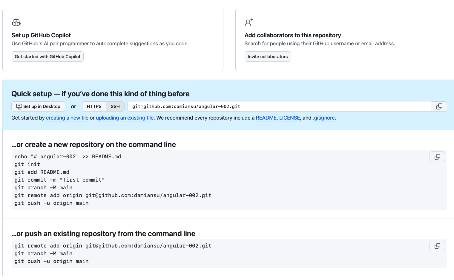Open the .gitignore link
The width and height of the screenshot is (454, 280).
click(x=324, y=118)
